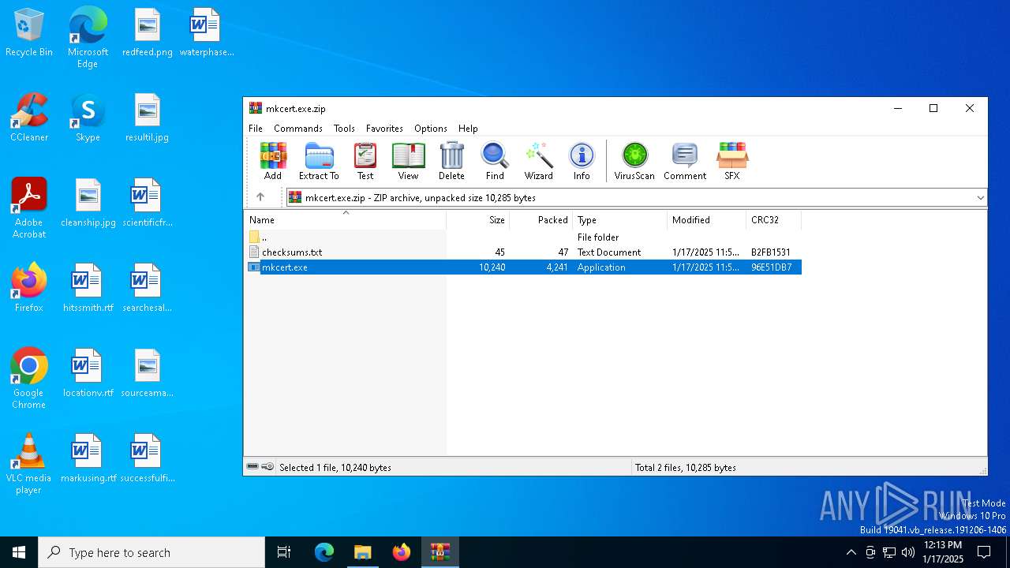Open Task View on taskbar

coord(284,552)
